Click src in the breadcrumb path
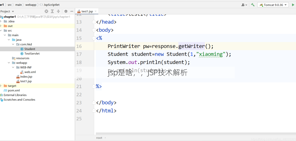 tap(10, 5)
